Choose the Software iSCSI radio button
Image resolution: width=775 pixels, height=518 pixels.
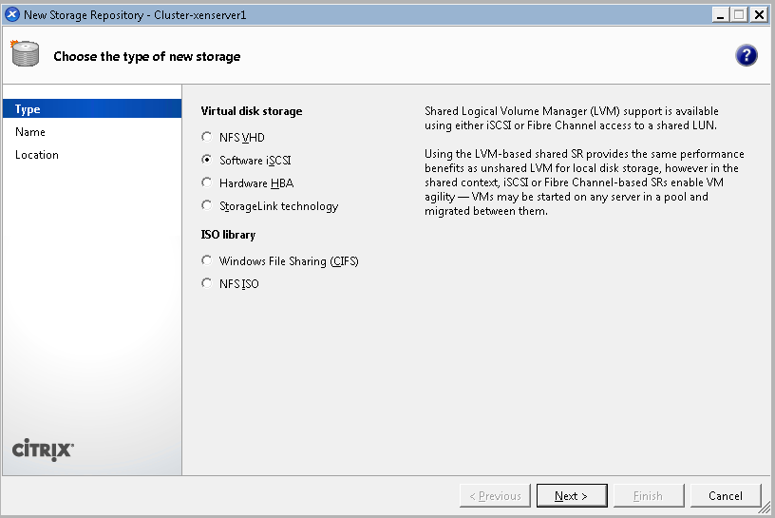tap(207, 161)
